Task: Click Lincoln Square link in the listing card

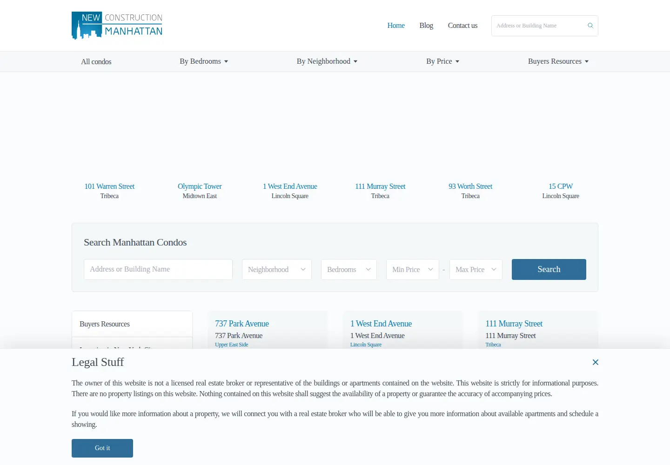Action: coord(366,345)
